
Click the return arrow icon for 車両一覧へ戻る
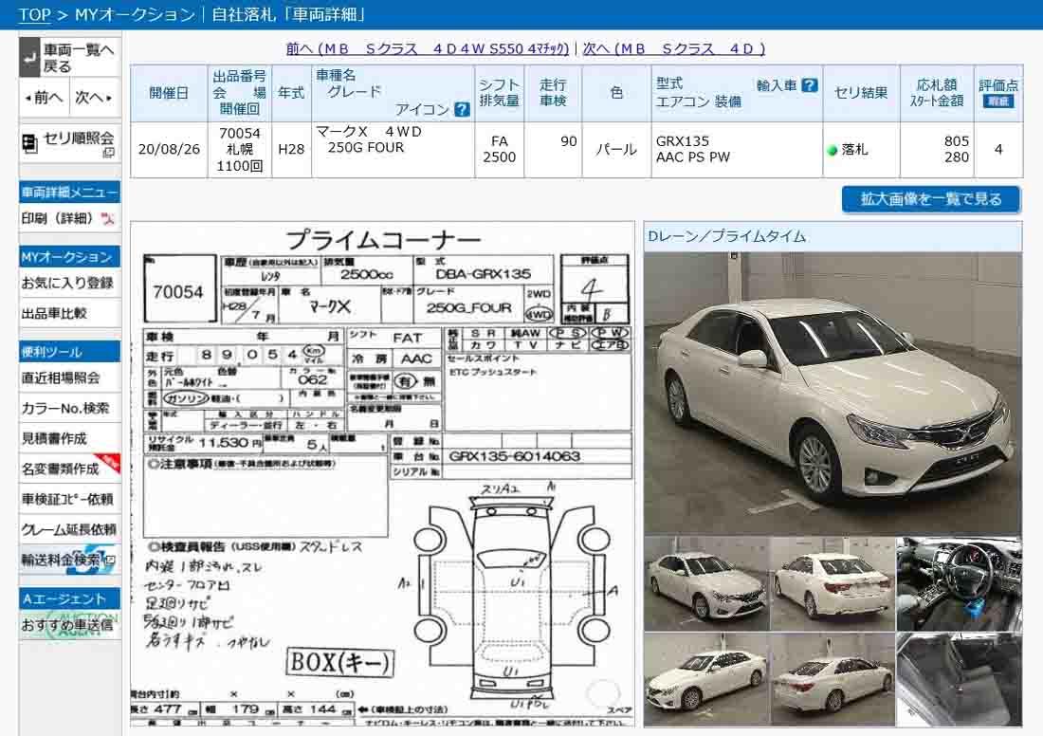[x=29, y=58]
